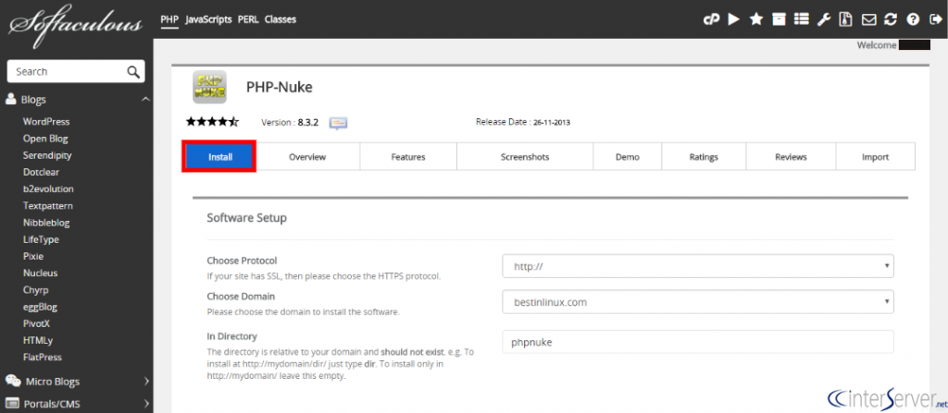Click the sync refresh icon
The height and width of the screenshot is (413, 948).
[x=891, y=19]
